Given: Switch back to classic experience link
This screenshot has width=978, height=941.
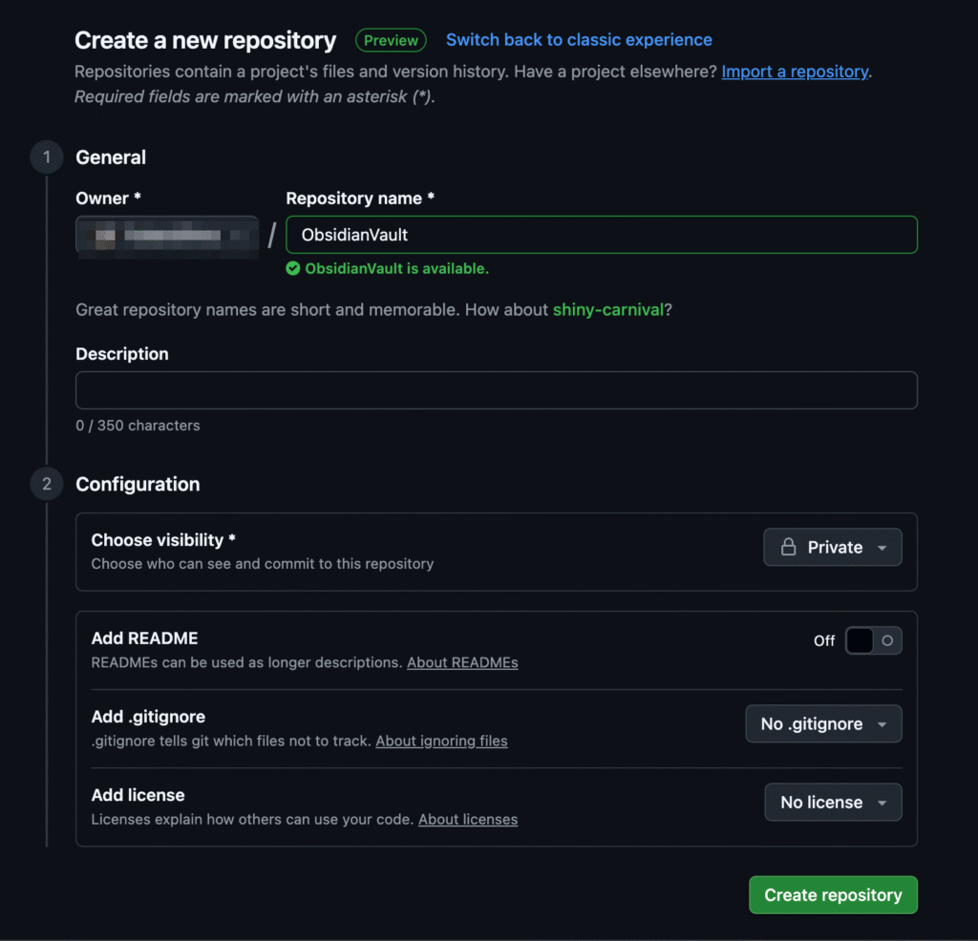Looking at the screenshot, I should tap(579, 40).
